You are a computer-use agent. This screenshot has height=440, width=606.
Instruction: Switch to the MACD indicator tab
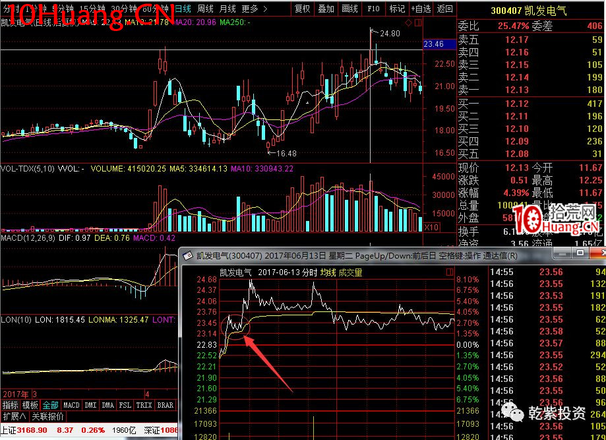(x=71, y=405)
